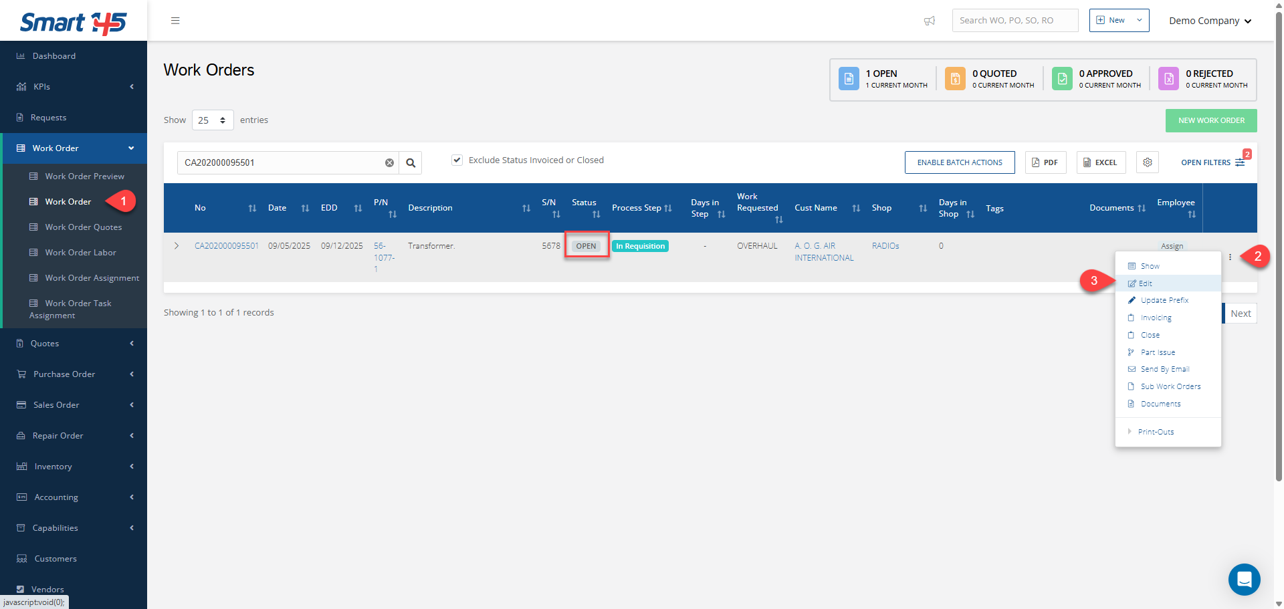Click the A. O. G. AIR INTERNATIONAL link
This screenshot has width=1284, height=609.
tap(824, 252)
